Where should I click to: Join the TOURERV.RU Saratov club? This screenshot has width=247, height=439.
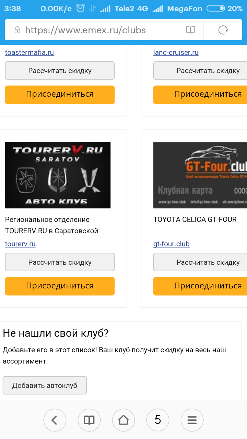click(60, 286)
